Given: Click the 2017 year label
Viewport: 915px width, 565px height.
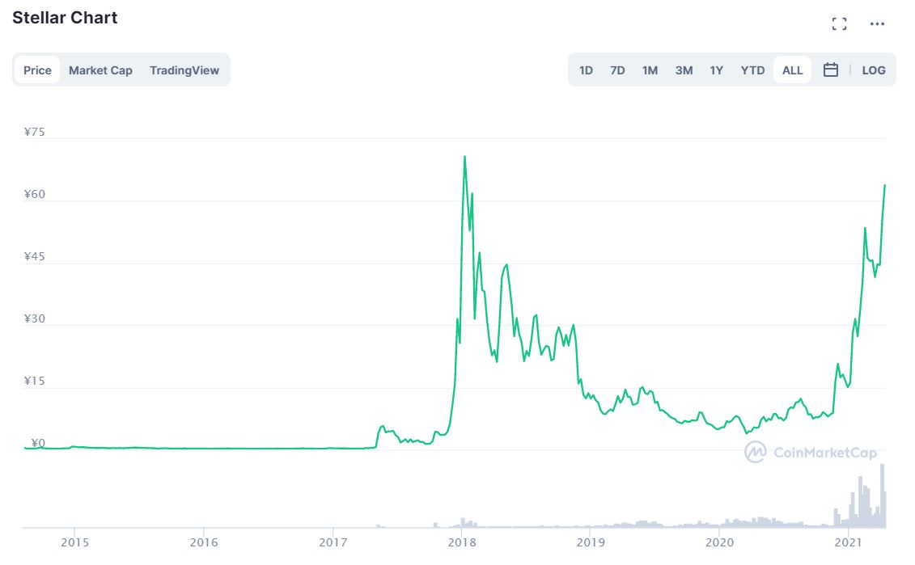Looking at the screenshot, I should tap(333, 543).
